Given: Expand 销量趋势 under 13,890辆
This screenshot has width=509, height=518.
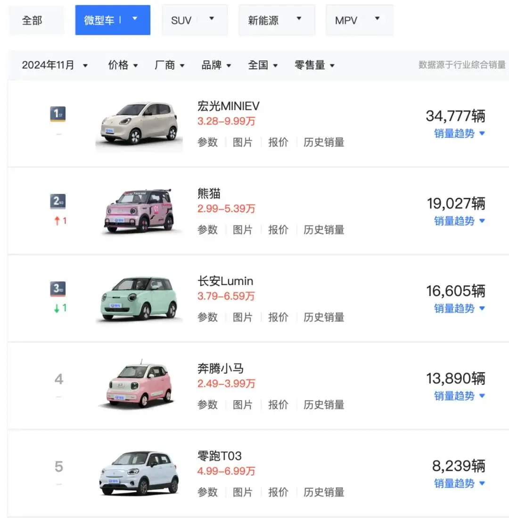Looking at the screenshot, I should [460, 396].
